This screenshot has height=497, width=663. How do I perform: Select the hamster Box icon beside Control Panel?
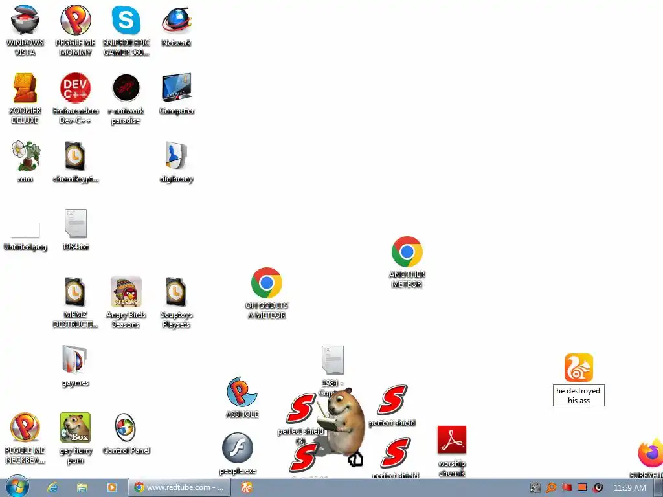75,427
